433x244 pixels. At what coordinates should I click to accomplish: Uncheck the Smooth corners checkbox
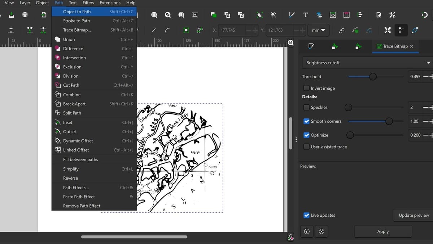pyautogui.click(x=306, y=121)
